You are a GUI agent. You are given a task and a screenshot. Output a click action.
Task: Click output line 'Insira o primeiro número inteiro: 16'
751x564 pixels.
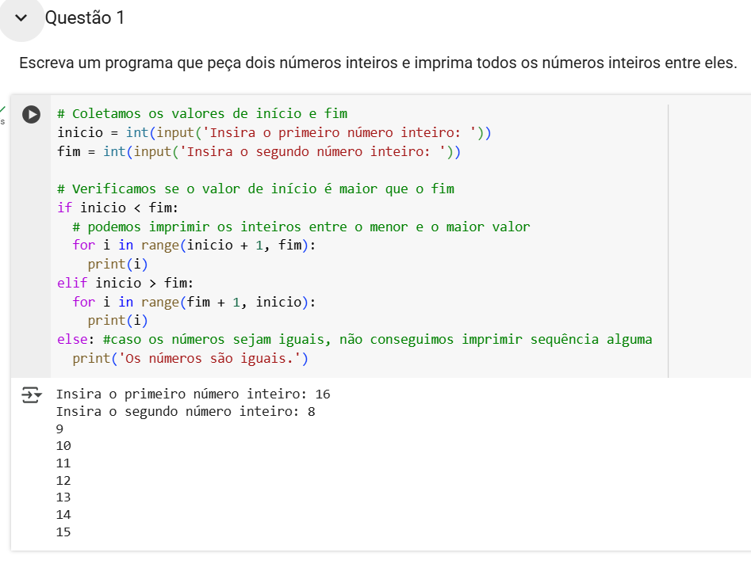click(193, 394)
